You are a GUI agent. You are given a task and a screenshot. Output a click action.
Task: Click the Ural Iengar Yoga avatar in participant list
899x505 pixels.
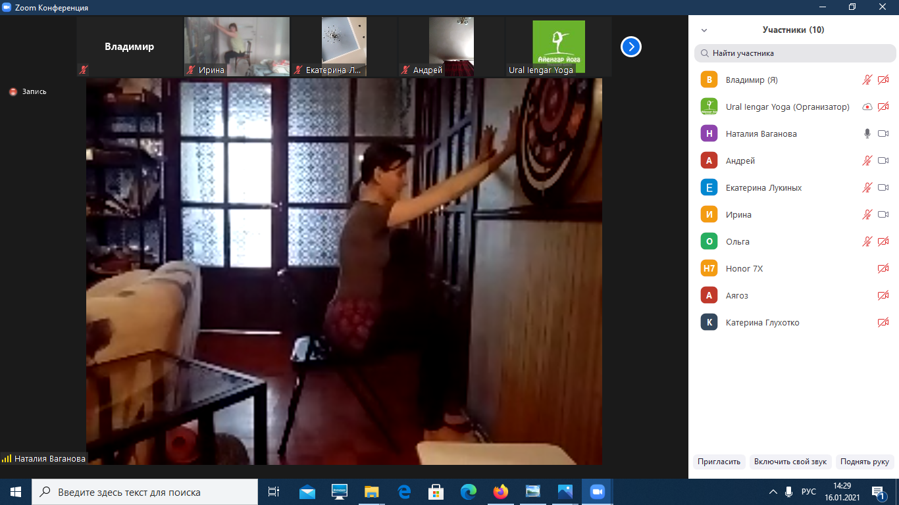tap(709, 107)
